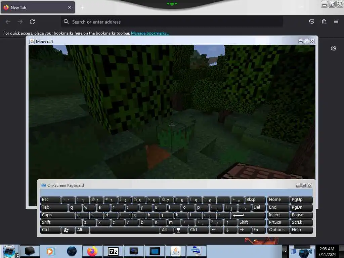Select the New Tab browser tab
The image size is (344, 258).
point(38,7)
